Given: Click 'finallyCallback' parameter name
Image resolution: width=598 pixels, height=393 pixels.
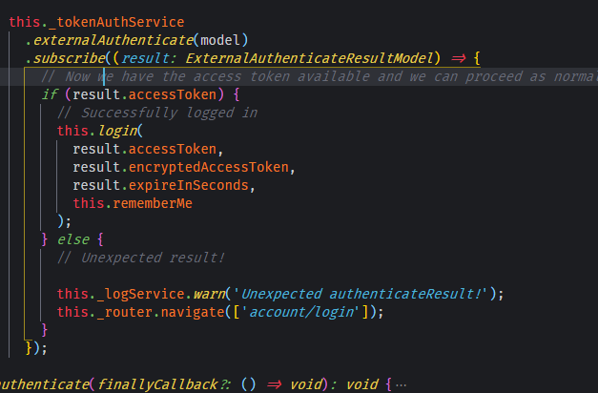Looking at the screenshot, I should click(157, 384).
